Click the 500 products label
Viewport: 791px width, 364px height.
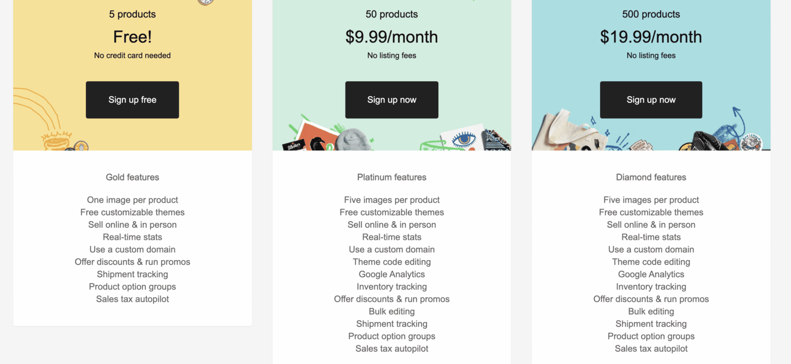click(x=650, y=14)
